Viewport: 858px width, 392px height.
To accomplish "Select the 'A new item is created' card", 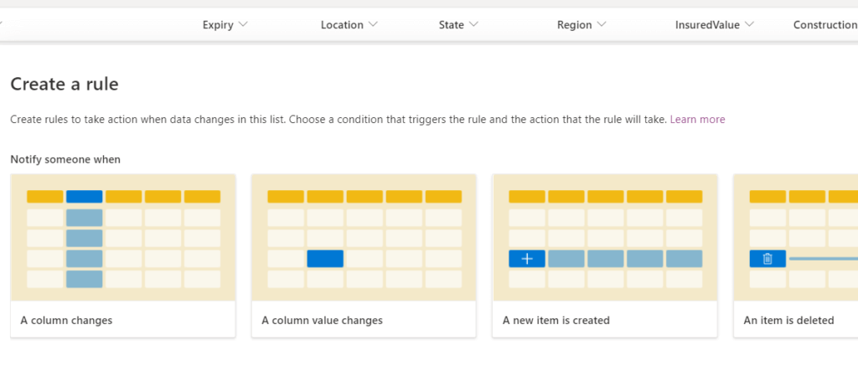I will 605,255.
